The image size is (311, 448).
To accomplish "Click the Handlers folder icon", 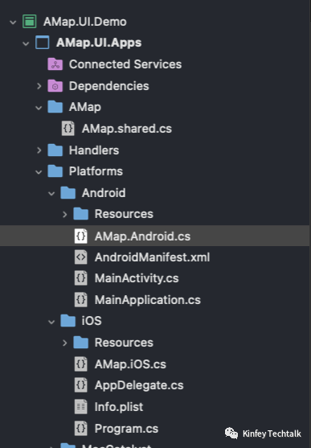I will click(55, 150).
